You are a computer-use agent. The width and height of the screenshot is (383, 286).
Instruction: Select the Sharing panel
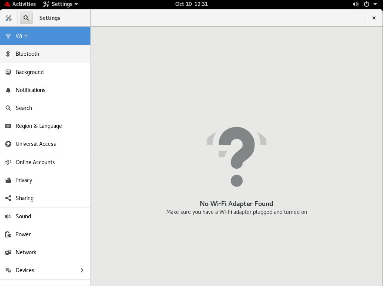click(x=25, y=198)
